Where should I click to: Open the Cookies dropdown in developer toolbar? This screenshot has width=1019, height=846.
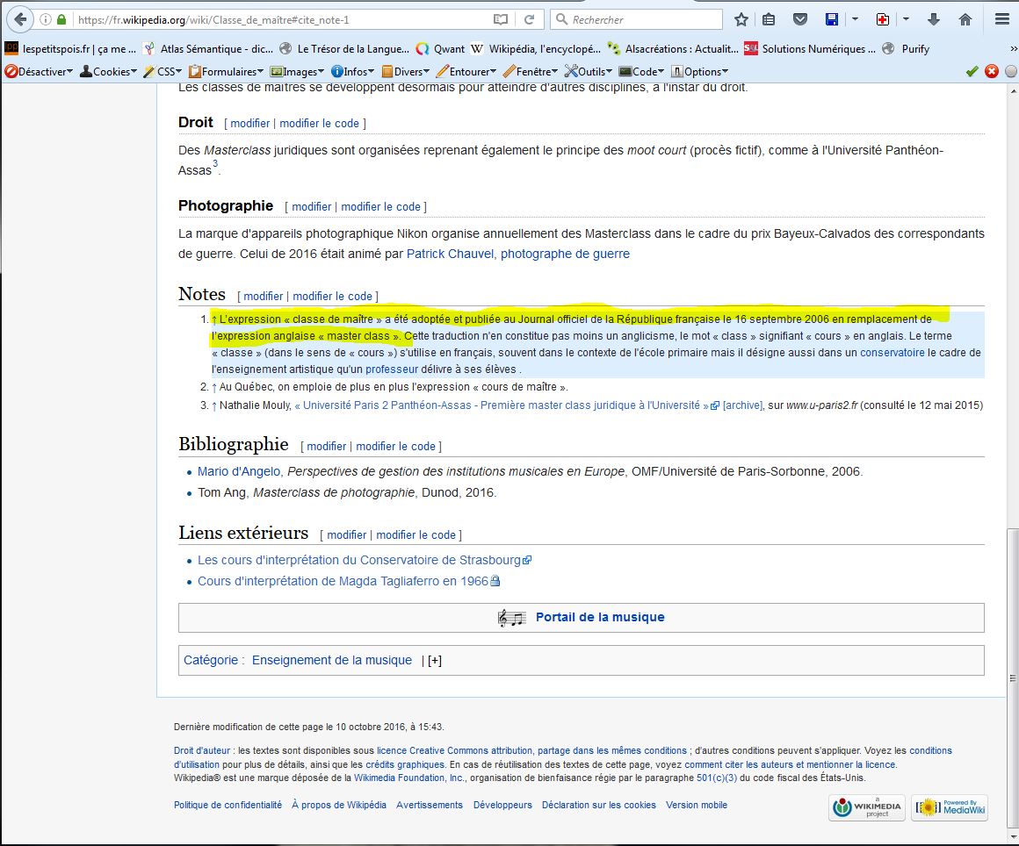109,71
